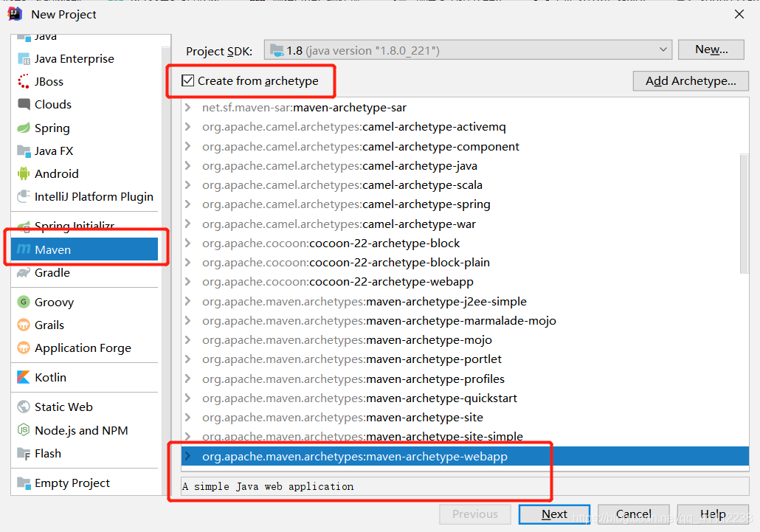Click the SDK folder icon in Project SDK field
The height and width of the screenshot is (532, 760).
[277, 50]
